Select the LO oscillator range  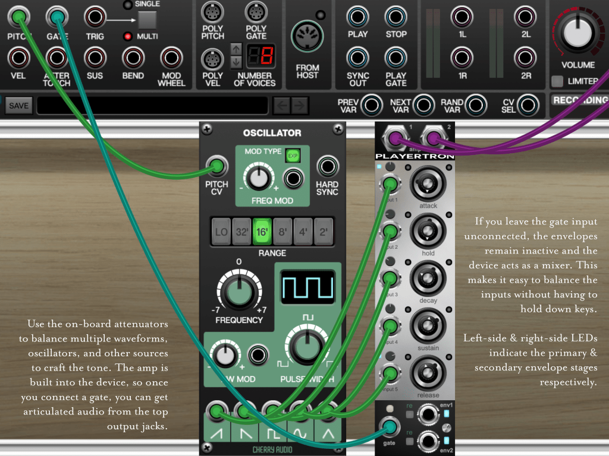point(221,232)
